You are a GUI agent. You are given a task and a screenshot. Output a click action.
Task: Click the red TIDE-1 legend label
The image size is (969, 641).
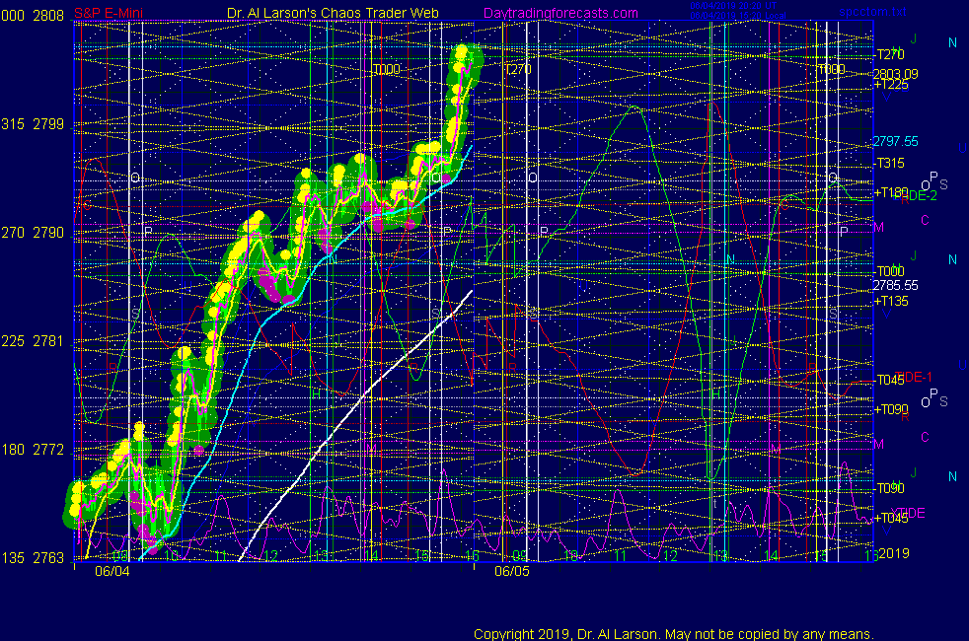point(913,377)
